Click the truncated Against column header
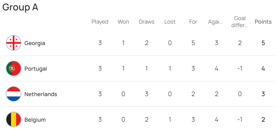The image size is (276, 133). pos(215,22)
